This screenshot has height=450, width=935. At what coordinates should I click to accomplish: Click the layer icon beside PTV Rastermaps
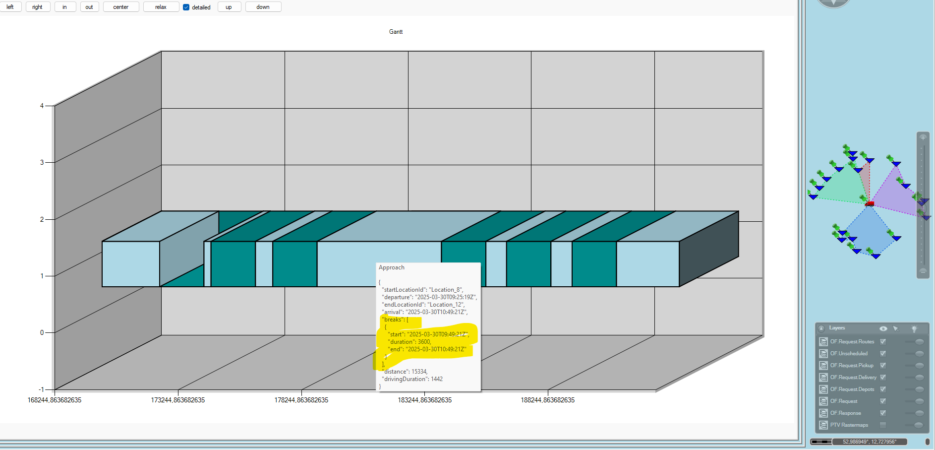[823, 425]
